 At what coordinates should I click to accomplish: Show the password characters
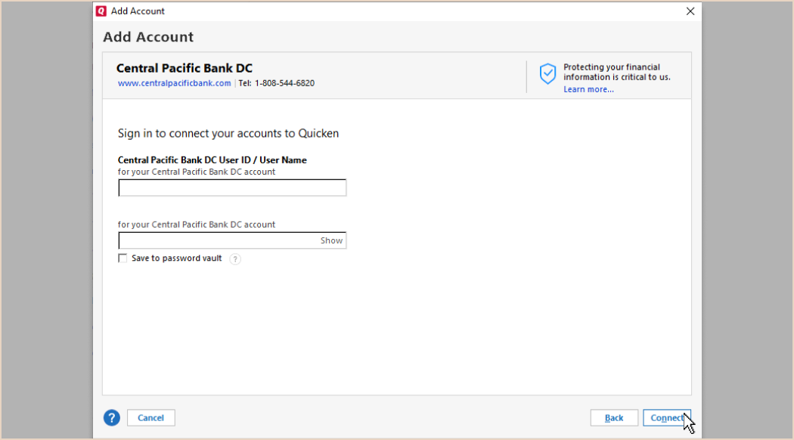(x=332, y=240)
